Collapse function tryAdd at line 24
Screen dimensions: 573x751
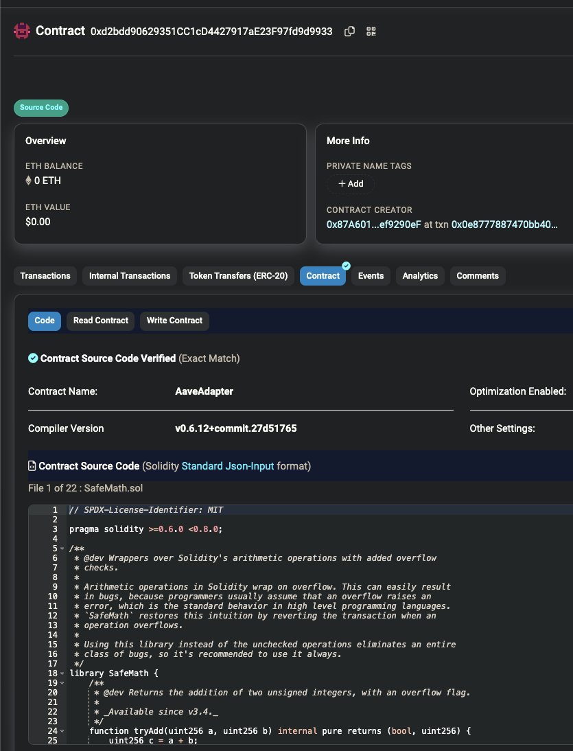pyautogui.click(x=62, y=731)
